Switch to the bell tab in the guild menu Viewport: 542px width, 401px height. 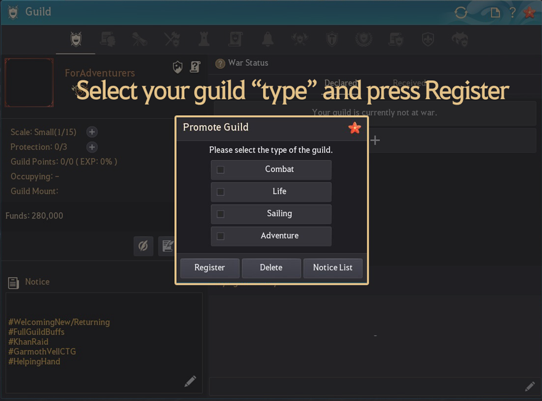267,38
